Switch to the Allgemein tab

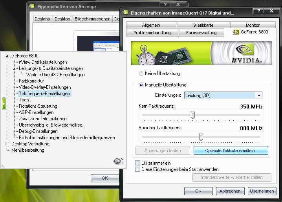click(151, 25)
